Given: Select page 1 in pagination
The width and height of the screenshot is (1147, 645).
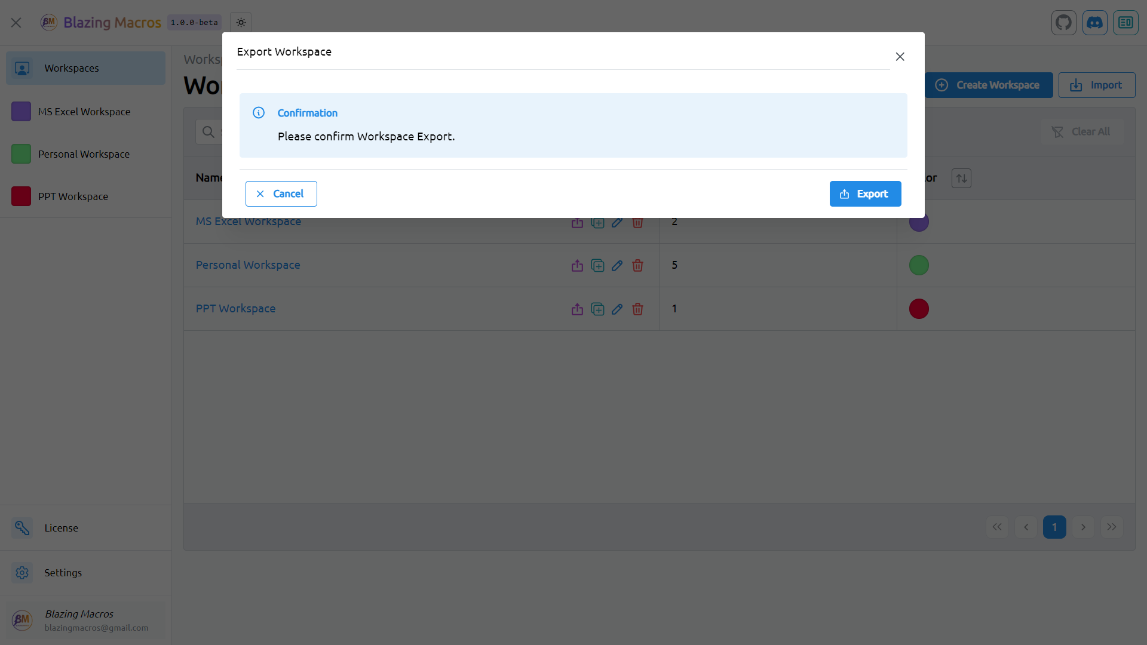Looking at the screenshot, I should (1054, 527).
